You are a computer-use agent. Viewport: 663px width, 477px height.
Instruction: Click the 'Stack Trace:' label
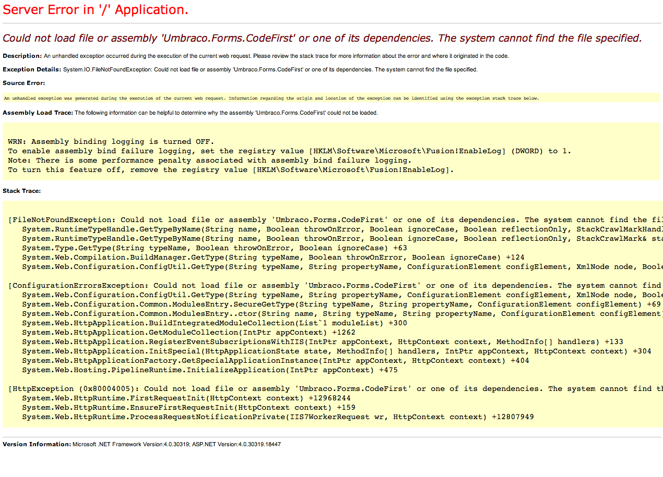[x=21, y=191]
